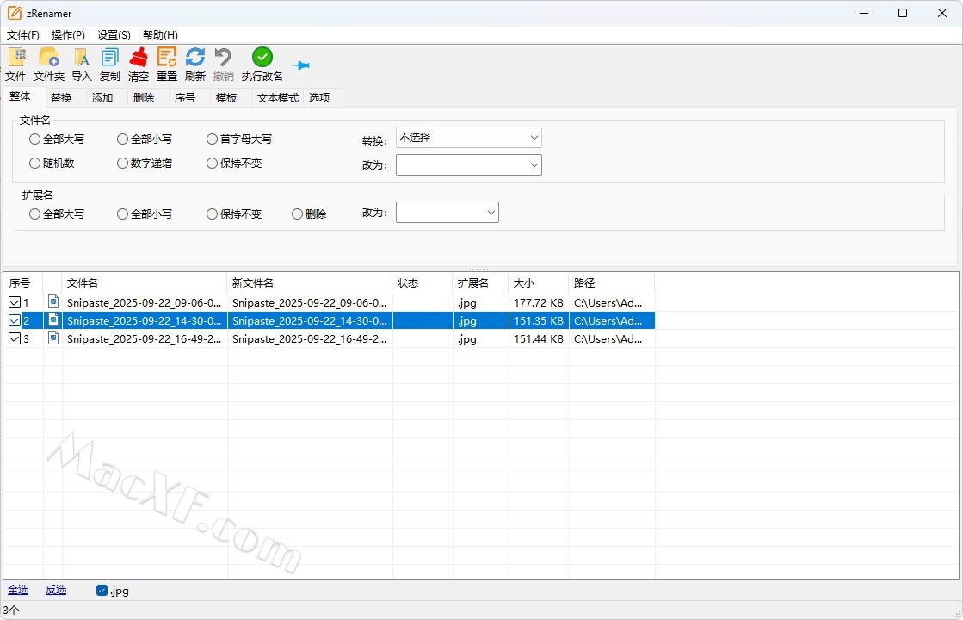Click the green 执行改名 execute icon
This screenshot has height=620, width=963.
(x=262, y=57)
